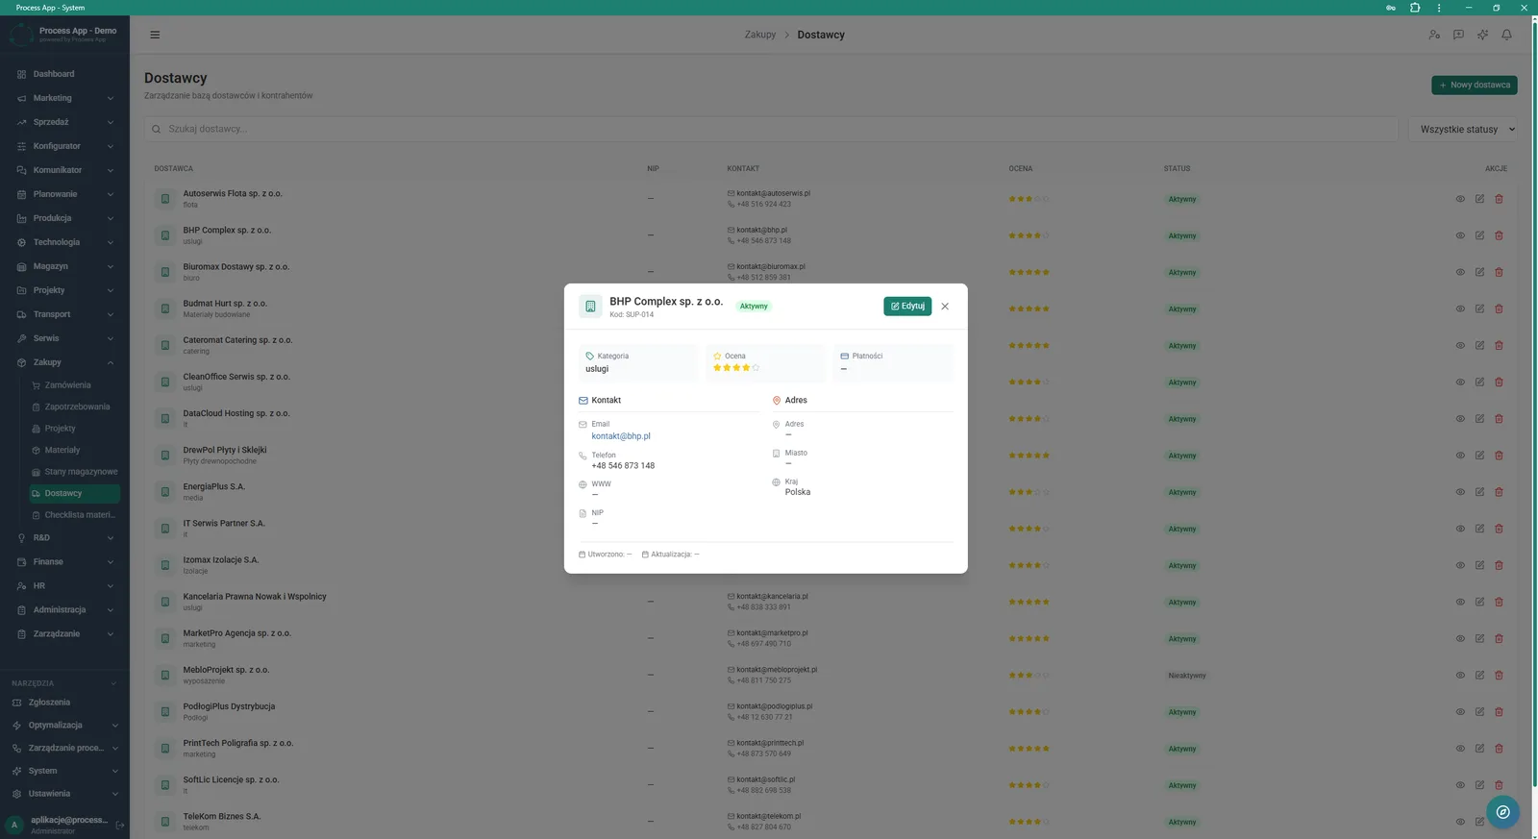
Task: Collapse the Zakupy sidebar section
Action: coord(64,362)
